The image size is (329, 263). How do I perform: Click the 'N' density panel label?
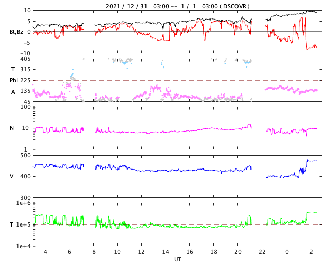(12, 128)
